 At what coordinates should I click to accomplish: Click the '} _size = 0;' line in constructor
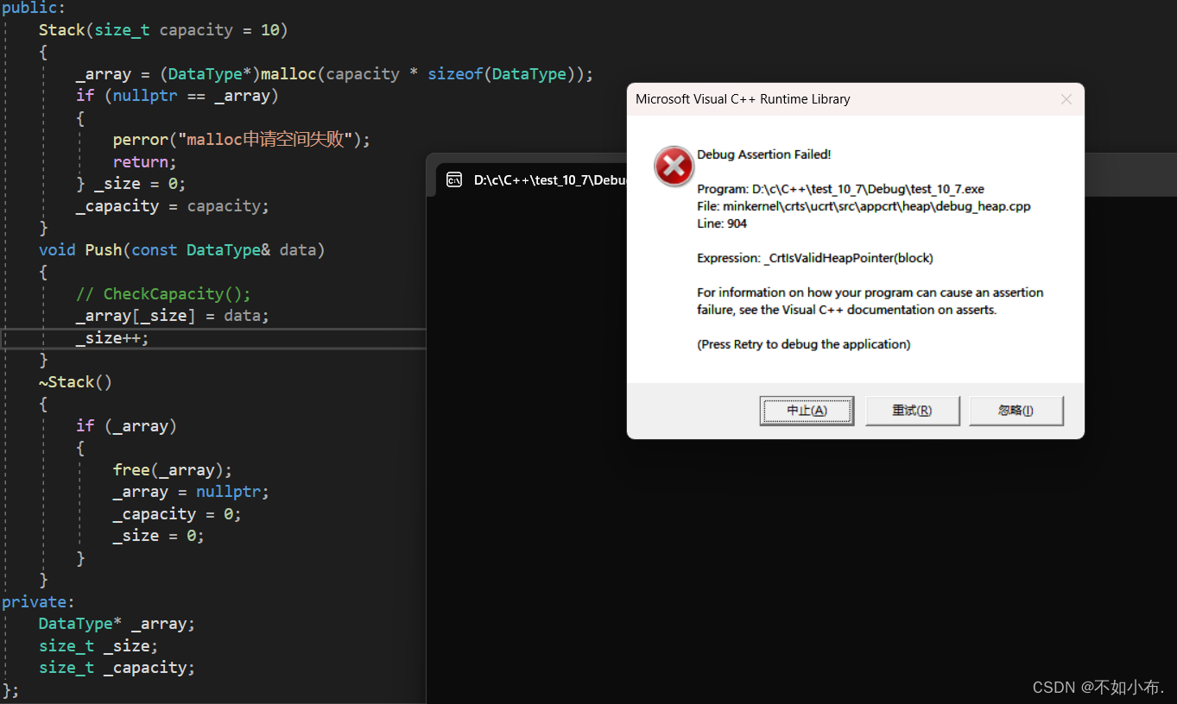(x=130, y=184)
